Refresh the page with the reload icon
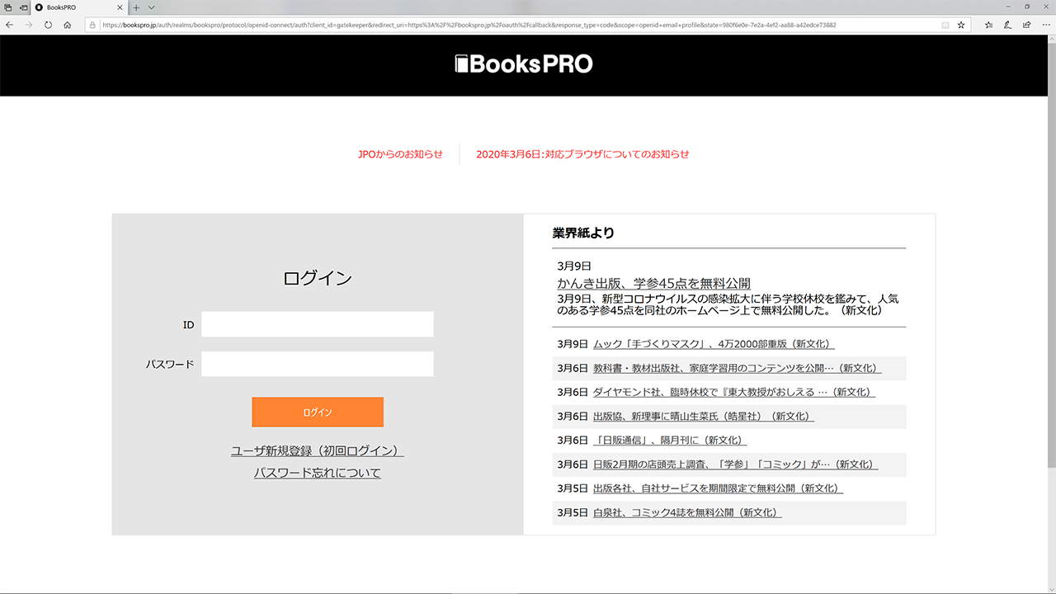Image resolution: width=1056 pixels, height=594 pixels. [x=49, y=25]
